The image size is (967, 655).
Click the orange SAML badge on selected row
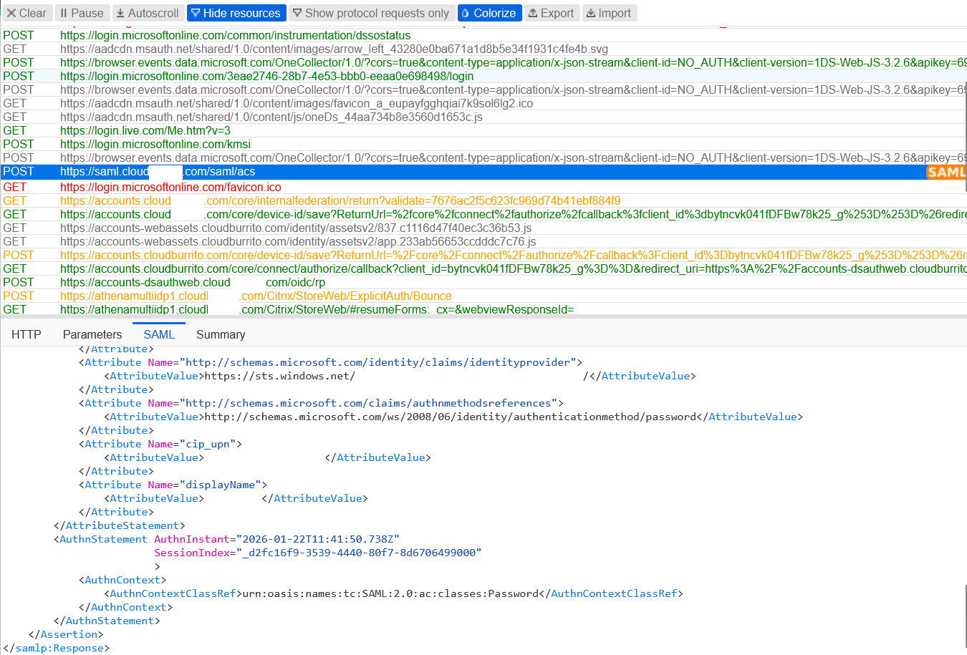(x=946, y=172)
